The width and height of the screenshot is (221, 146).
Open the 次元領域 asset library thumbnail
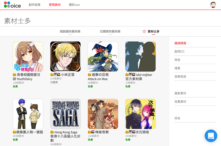click(141, 114)
